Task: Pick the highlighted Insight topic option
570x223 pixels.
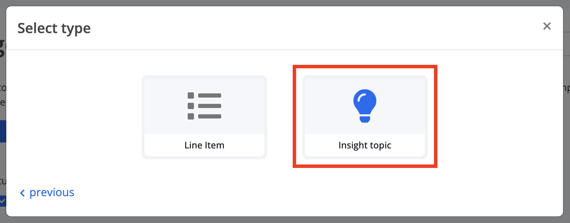Action: [x=365, y=117]
